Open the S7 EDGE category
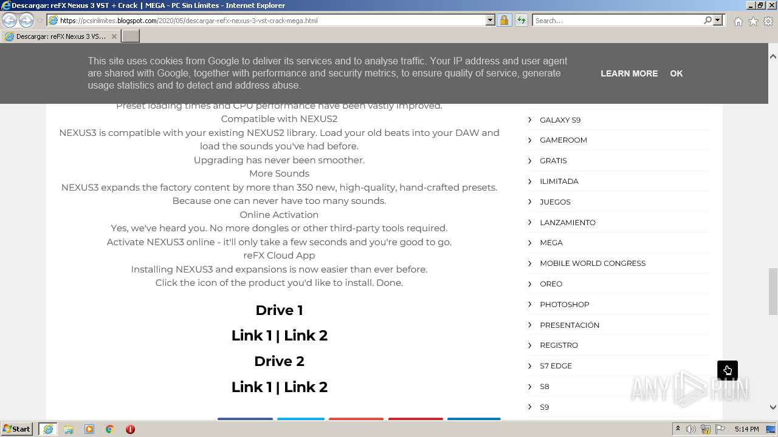The width and height of the screenshot is (778, 437). (556, 366)
